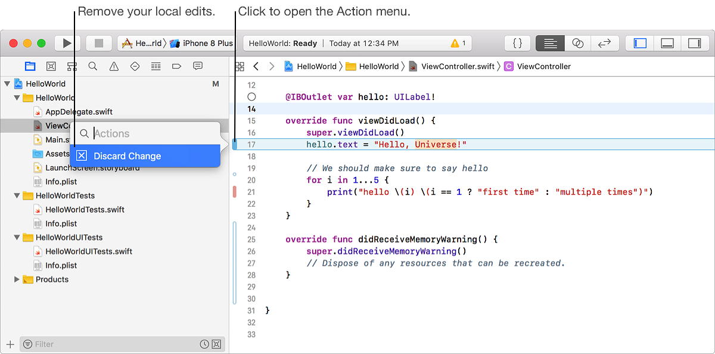Viewport: 715px width, 354px height.
Task: Toggle the Inspectors pane visibility
Action: [x=694, y=44]
